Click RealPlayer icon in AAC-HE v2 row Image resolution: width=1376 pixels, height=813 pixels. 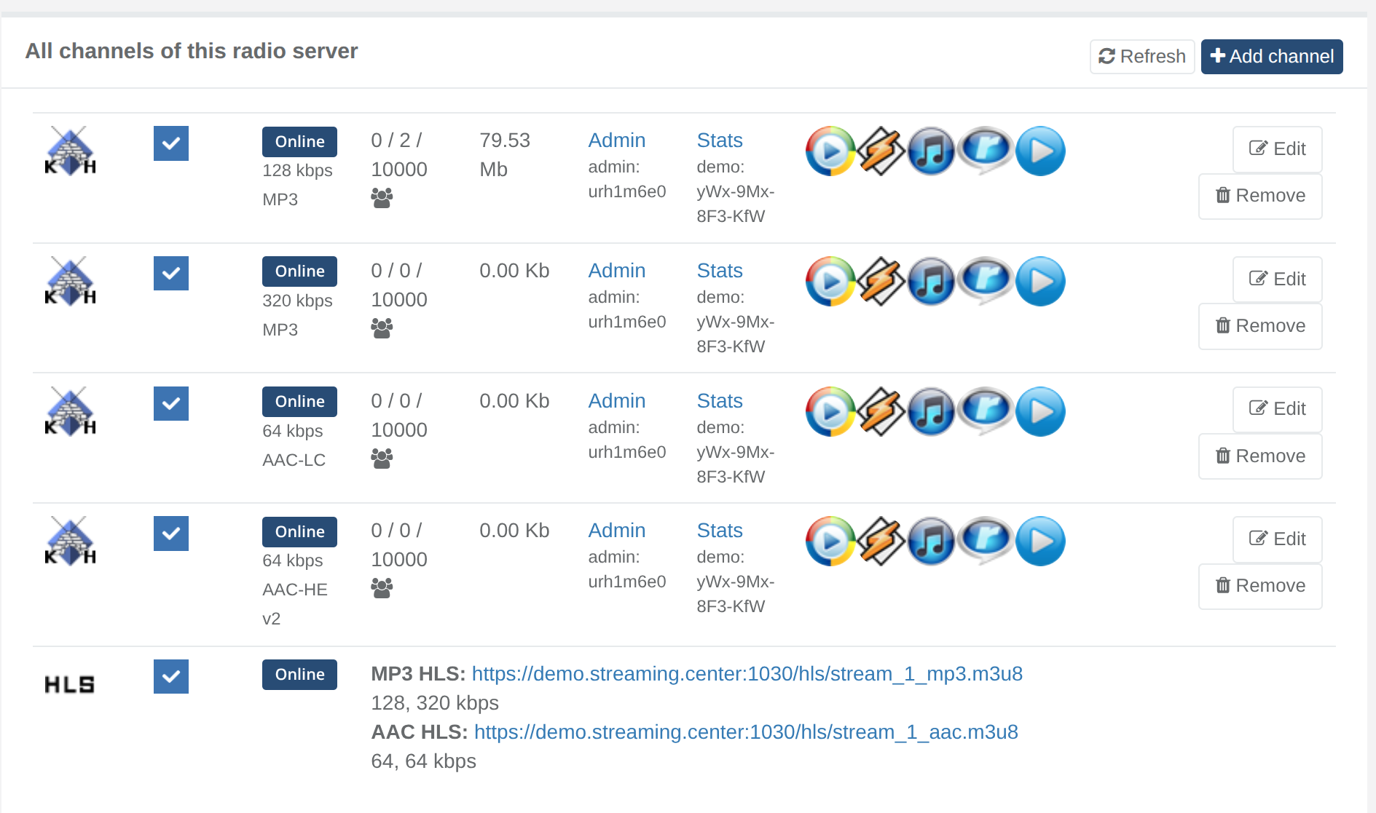pos(985,540)
